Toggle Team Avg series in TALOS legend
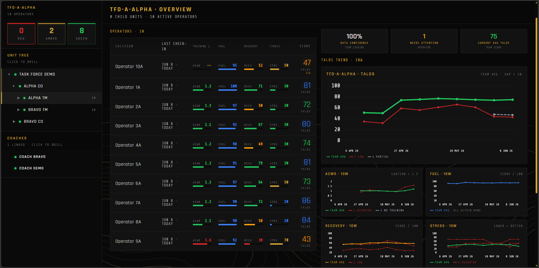 pos(336,157)
